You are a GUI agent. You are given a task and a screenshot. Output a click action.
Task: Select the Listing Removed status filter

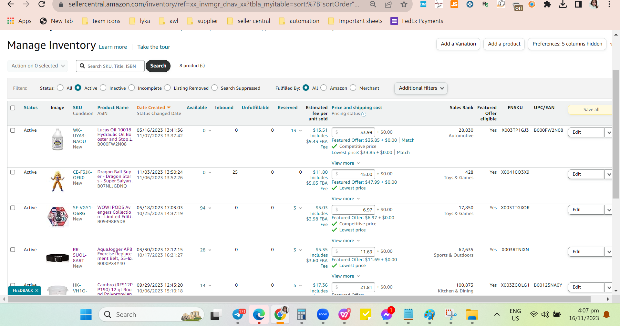pos(167,88)
